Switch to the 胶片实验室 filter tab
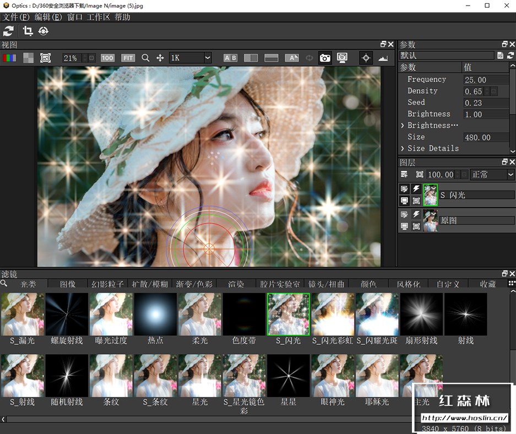Screen dimensions: 516x434 click(x=280, y=284)
